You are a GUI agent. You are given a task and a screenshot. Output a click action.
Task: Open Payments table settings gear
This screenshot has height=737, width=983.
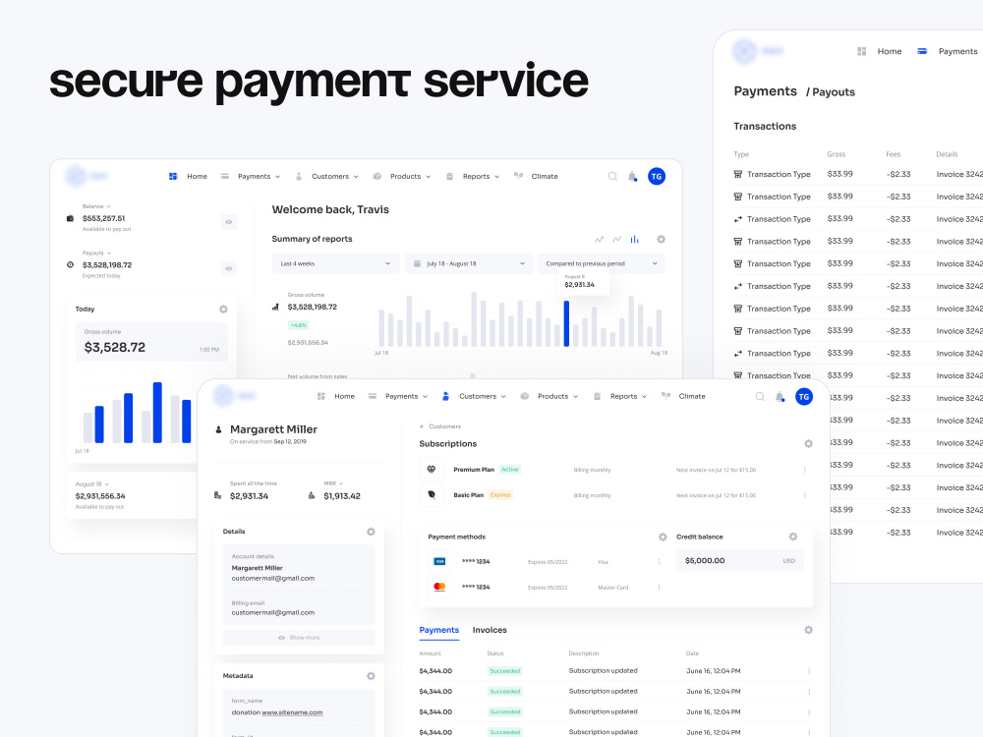coord(808,630)
